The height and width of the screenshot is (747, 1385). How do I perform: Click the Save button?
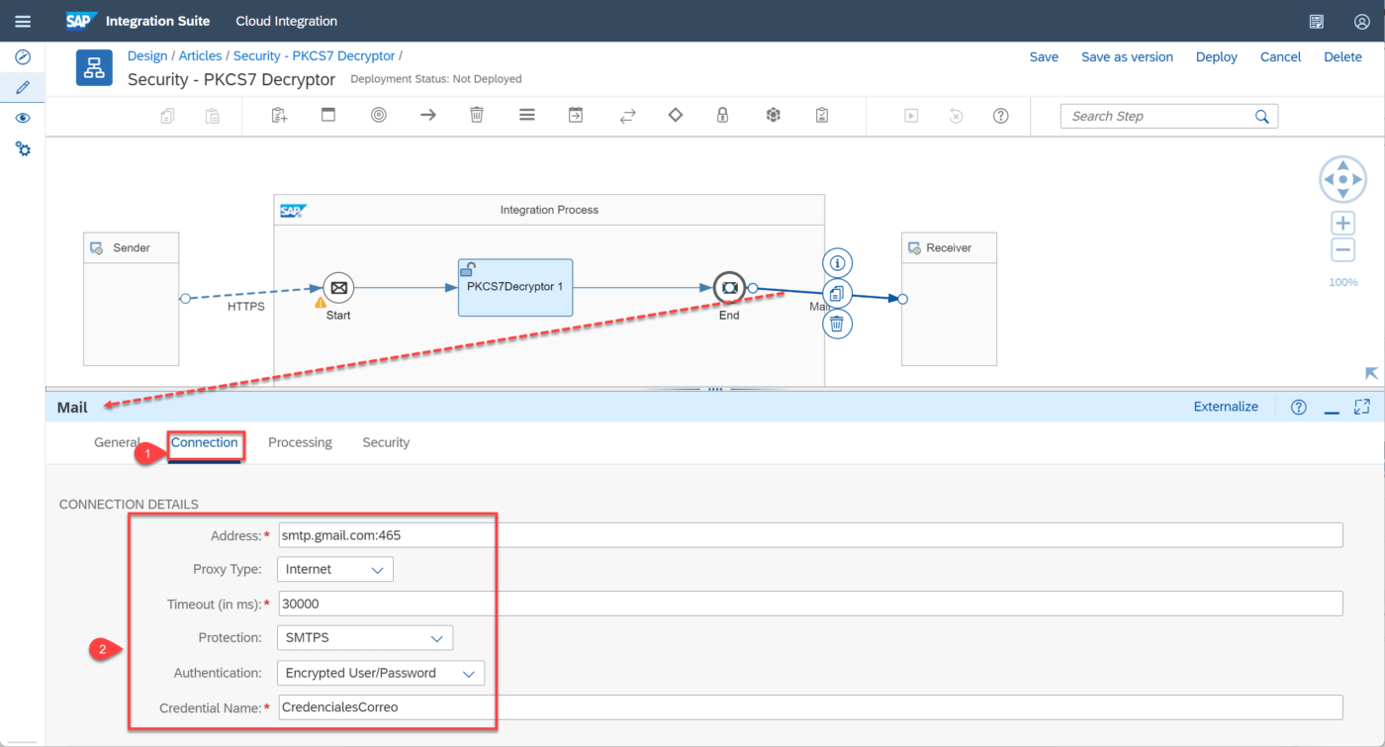click(x=1044, y=57)
